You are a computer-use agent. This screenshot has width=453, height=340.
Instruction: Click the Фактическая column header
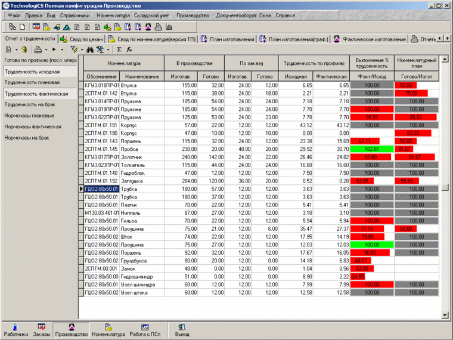pos(331,76)
